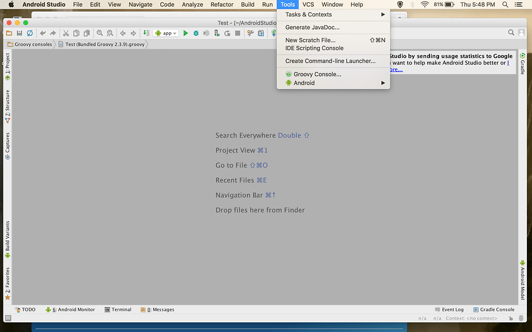Open the Terminal tool window

click(x=118, y=310)
